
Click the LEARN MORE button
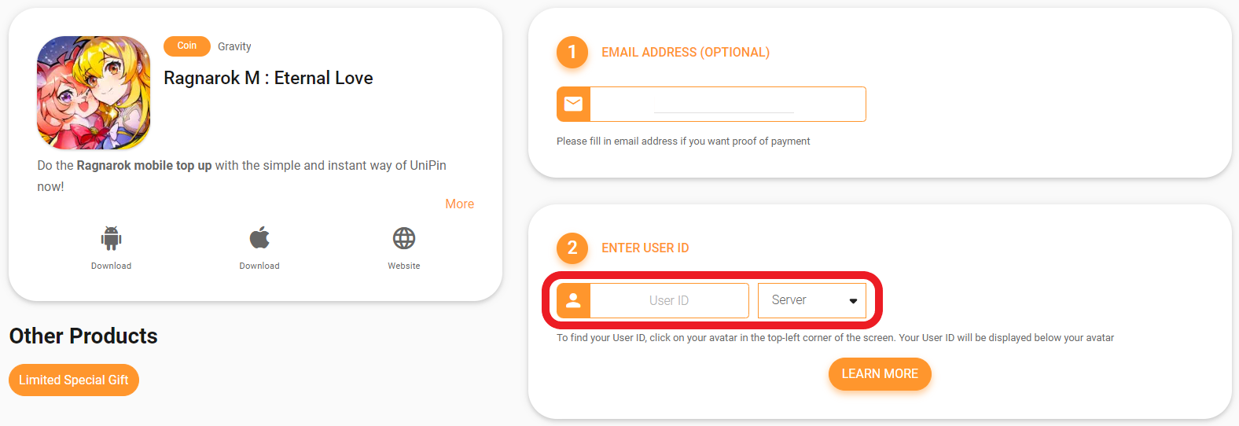click(880, 374)
